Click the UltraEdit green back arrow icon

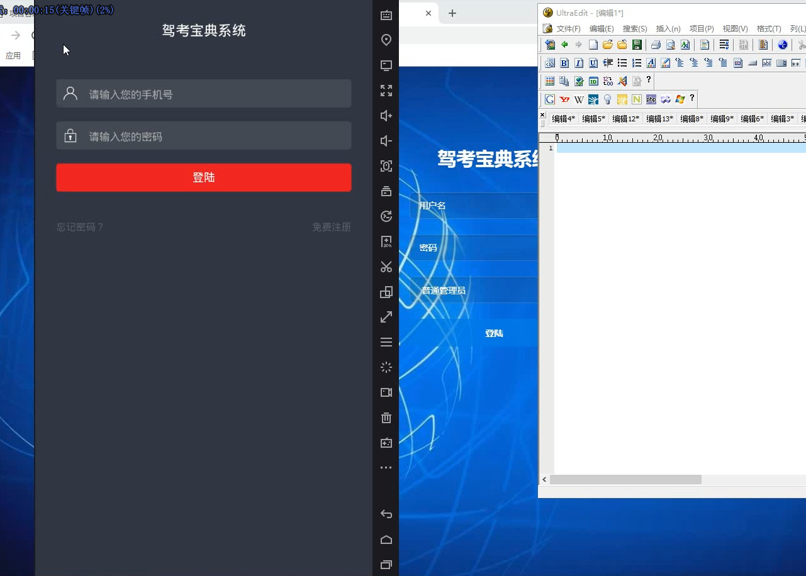click(x=564, y=45)
